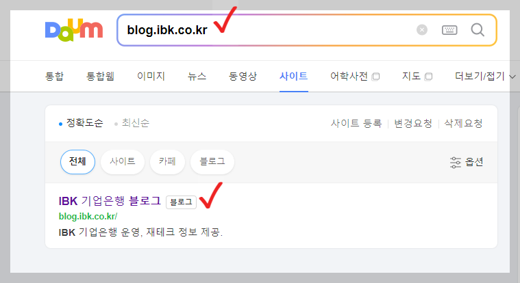
Task: Open the green blog.ibk.co.kr/ URL link
Action: click(x=88, y=217)
